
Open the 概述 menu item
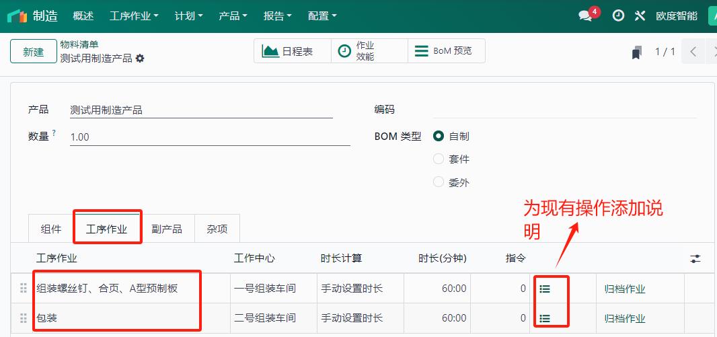83,16
